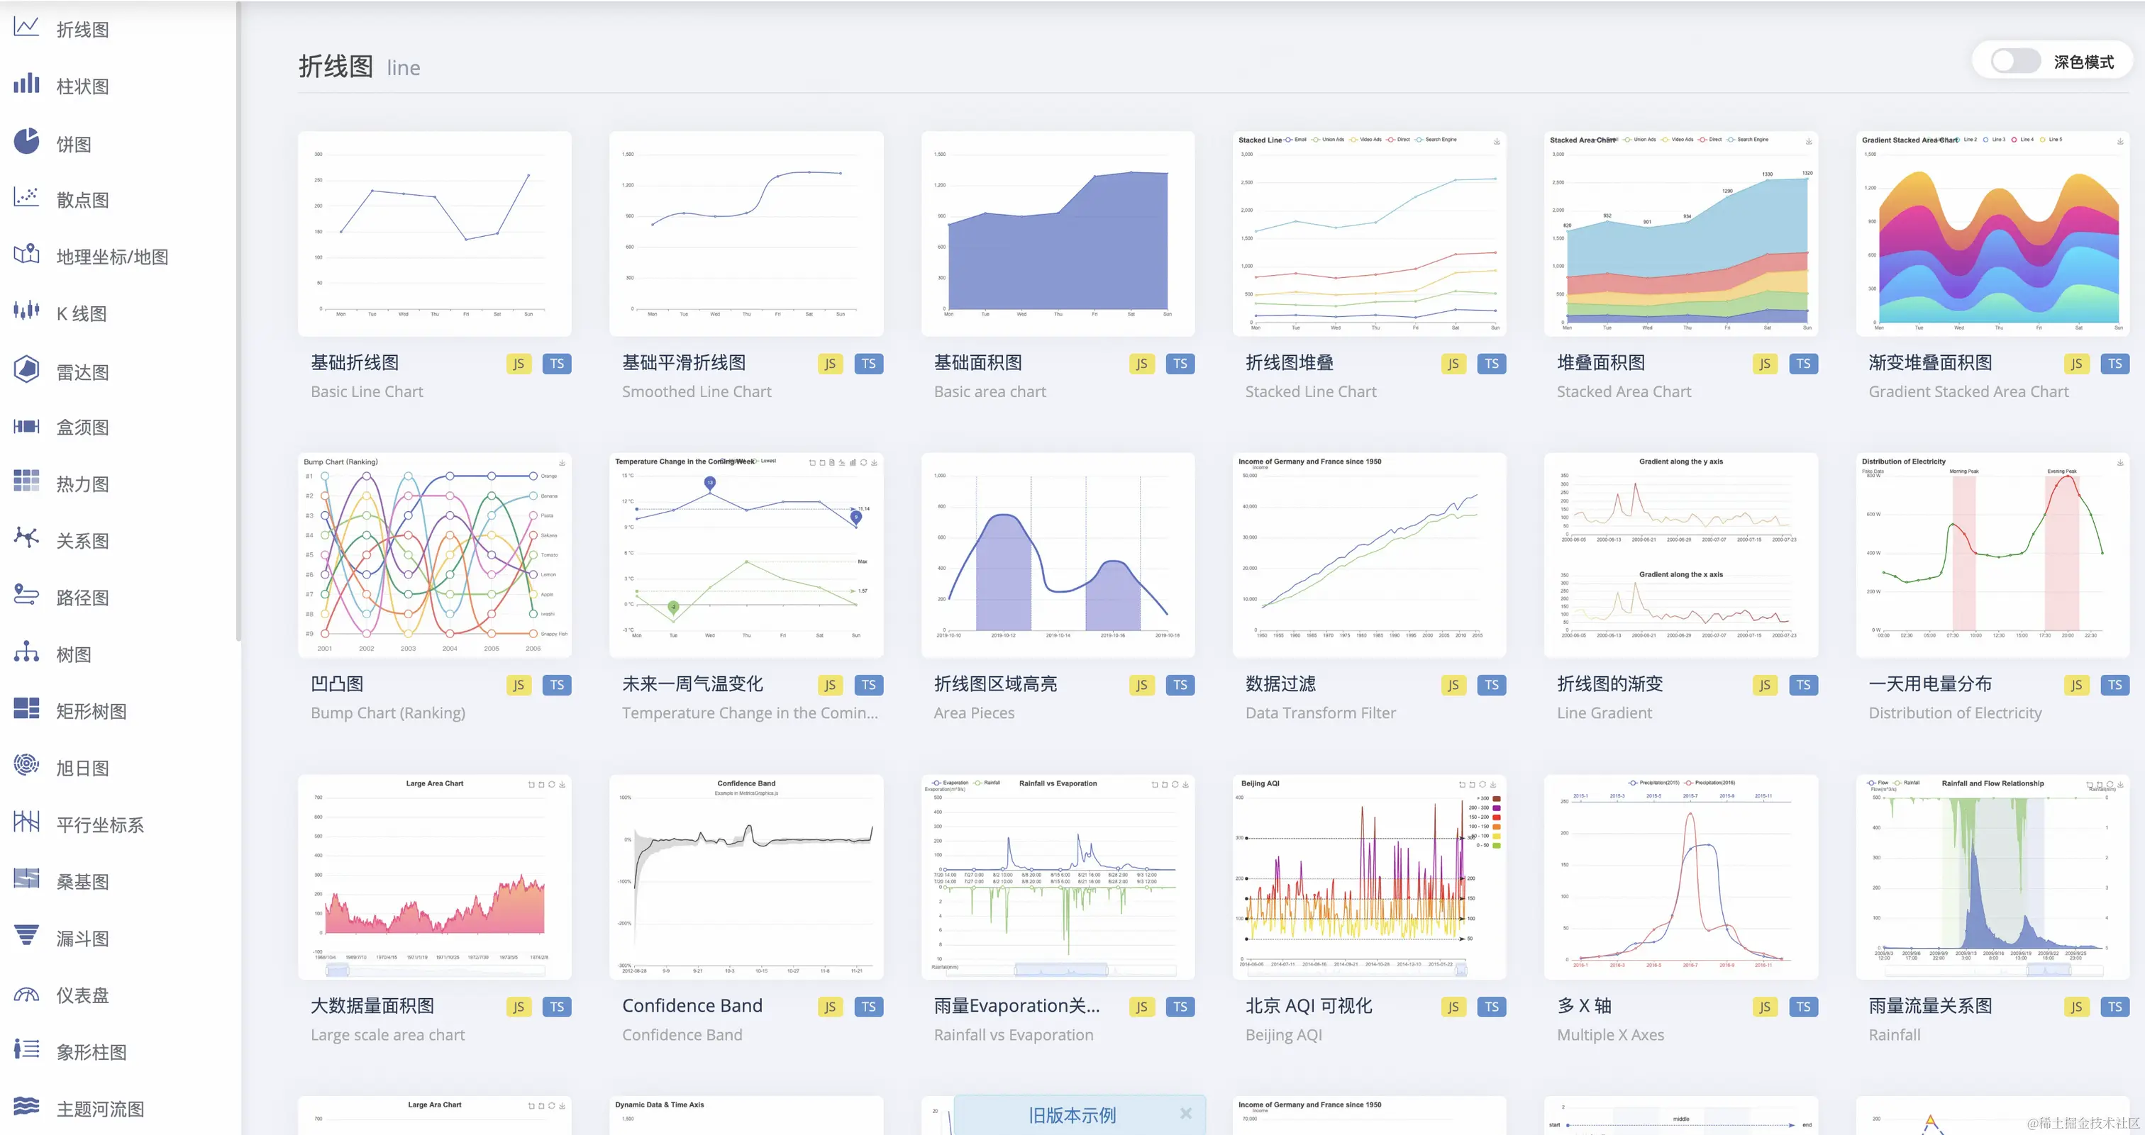Open the Basic Line Chart thumbnail

(x=435, y=233)
